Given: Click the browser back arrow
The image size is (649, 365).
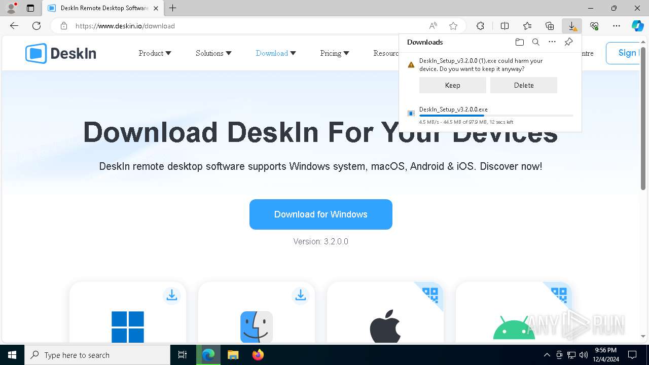Looking at the screenshot, I should click(x=14, y=26).
